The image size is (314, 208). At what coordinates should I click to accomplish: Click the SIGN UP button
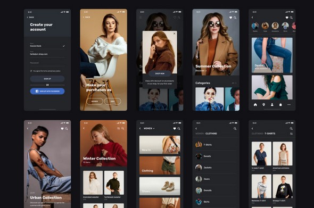point(47,79)
